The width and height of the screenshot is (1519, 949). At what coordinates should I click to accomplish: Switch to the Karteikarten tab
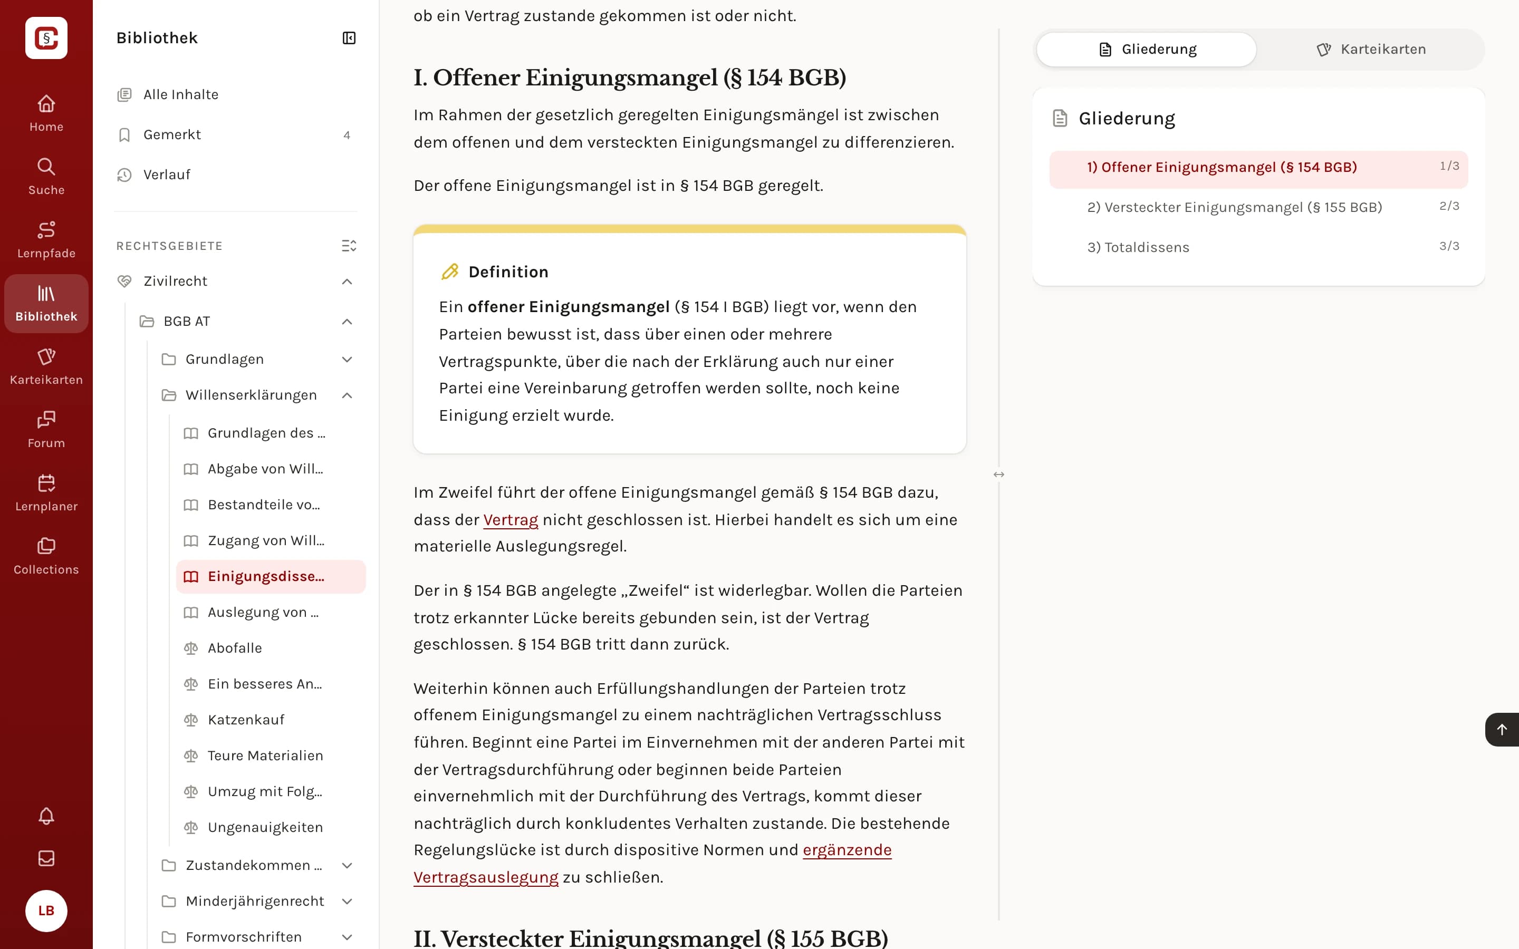[1371, 50]
